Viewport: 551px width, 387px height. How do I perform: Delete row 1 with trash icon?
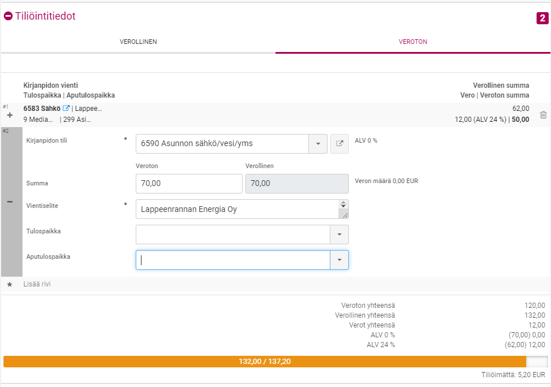point(543,115)
